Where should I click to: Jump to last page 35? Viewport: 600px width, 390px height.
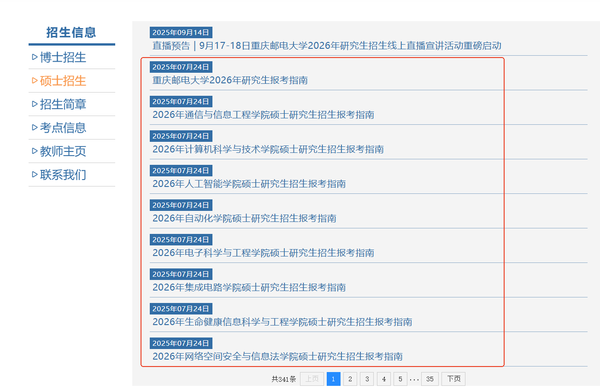click(429, 379)
